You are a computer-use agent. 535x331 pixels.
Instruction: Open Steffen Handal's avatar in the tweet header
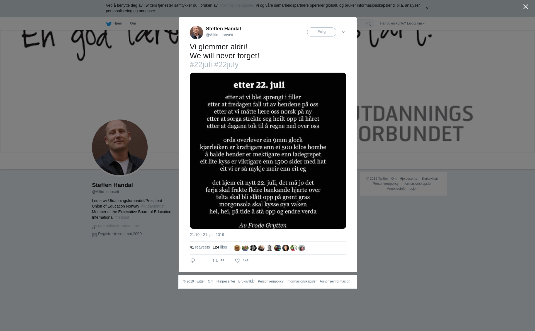pos(196,33)
